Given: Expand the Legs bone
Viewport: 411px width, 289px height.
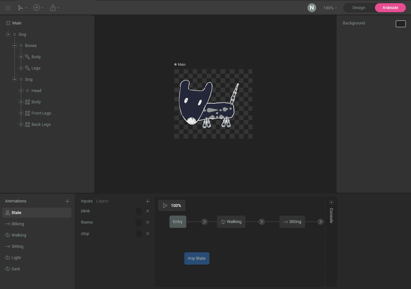Looking at the screenshot, I should [21, 68].
